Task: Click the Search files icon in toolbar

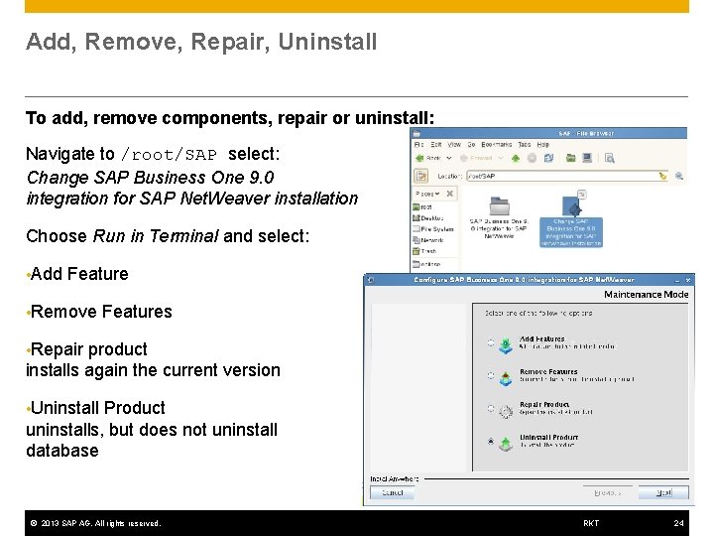Action: click(609, 158)
